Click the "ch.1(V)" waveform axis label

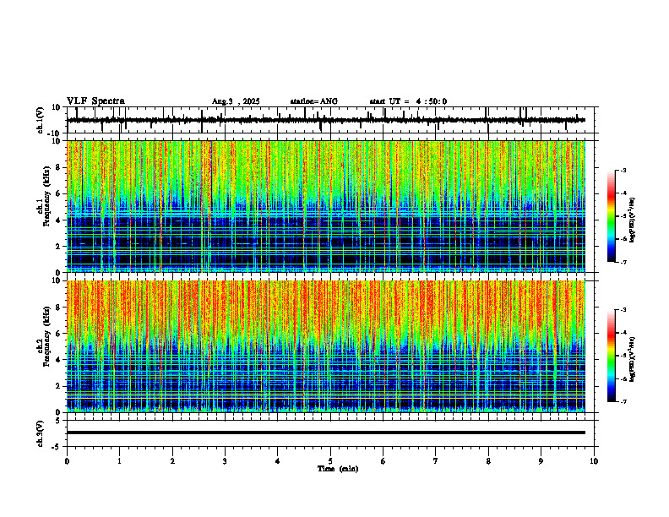coord(40,120)
